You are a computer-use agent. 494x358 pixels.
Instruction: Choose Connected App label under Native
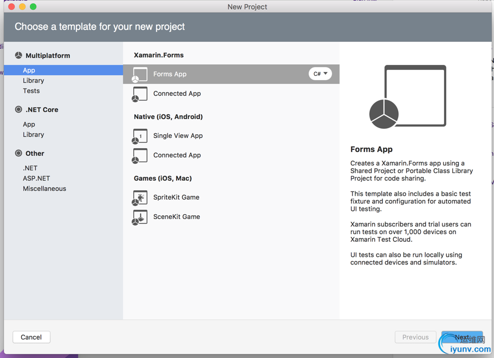[x=177, y=155]
